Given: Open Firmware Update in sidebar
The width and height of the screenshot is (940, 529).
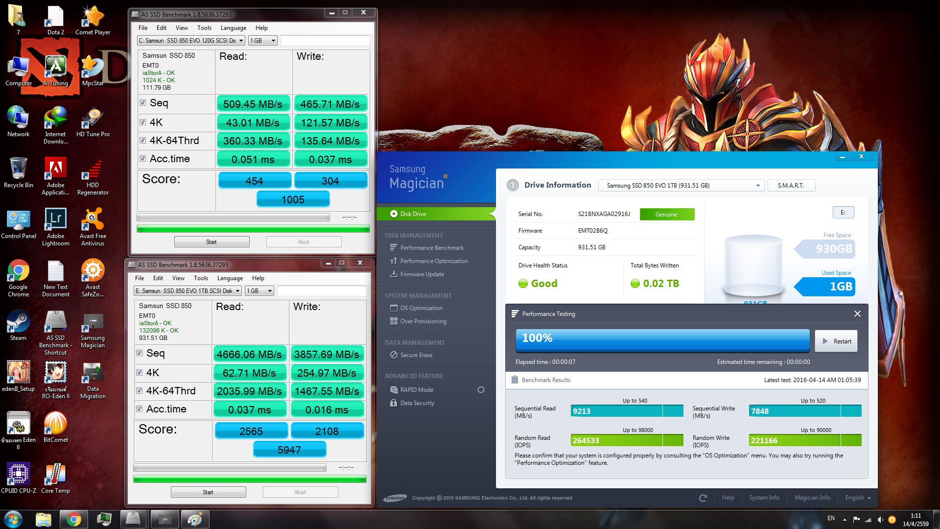Looking at the screenshot, I should click(x=422, y=274).
